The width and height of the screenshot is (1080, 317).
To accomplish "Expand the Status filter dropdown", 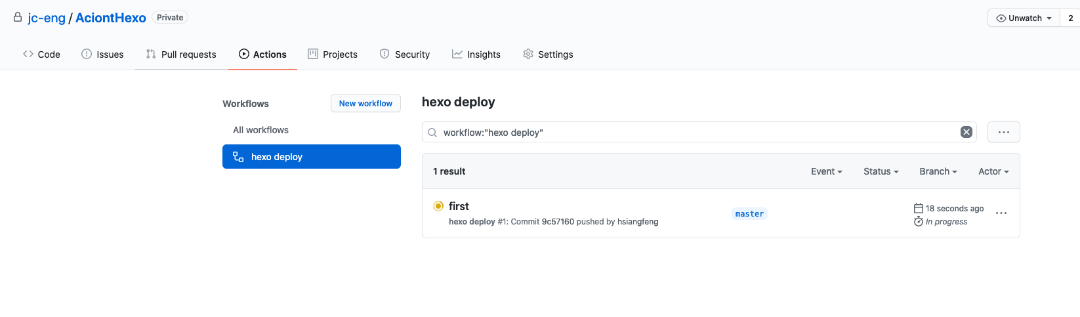I will pos(881,171).
